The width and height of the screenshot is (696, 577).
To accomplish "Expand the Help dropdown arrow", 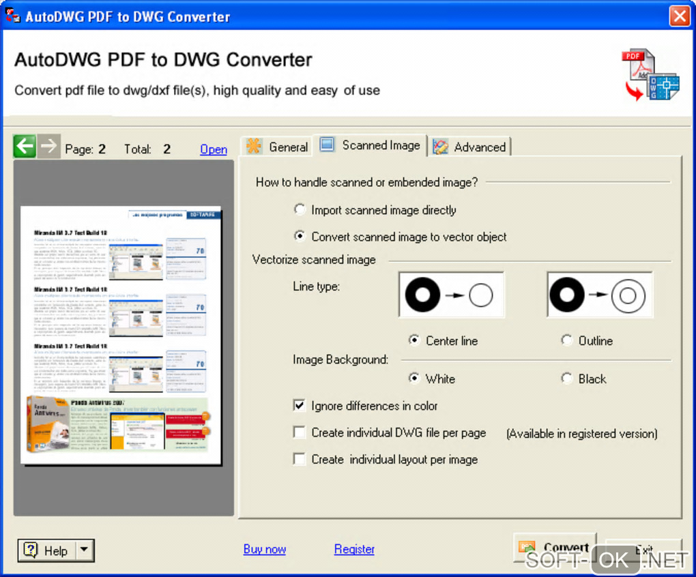I will (85, 550).
